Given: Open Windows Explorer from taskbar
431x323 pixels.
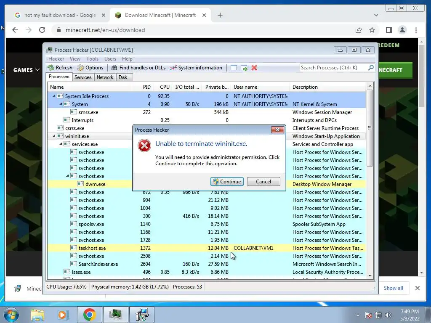Looking at the screenshot, I should click(x=37, y=315).
